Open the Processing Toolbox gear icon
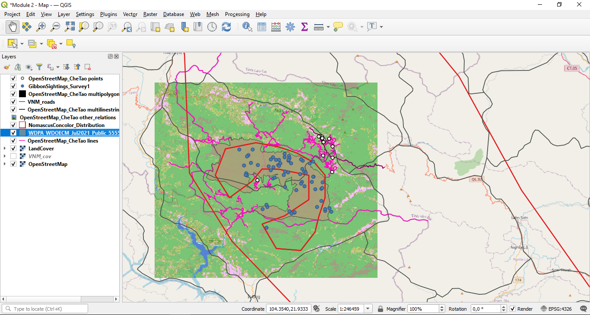Image resolution: width=590 pixels, height=315 pixels. pos(290,27)
